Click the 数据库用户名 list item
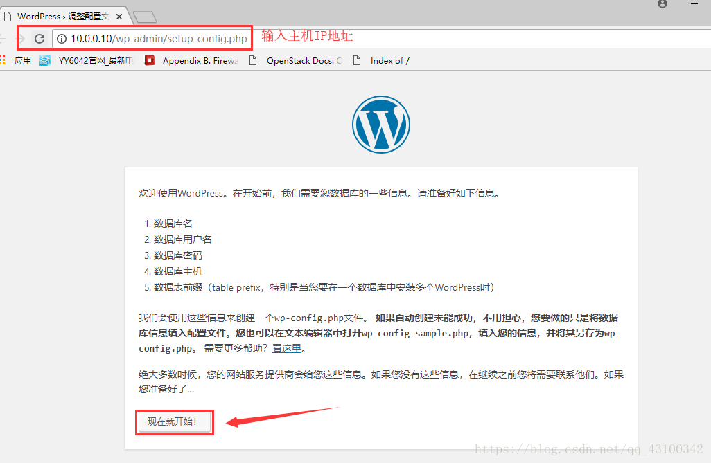The image size is (711, 463). coord(183,239)
